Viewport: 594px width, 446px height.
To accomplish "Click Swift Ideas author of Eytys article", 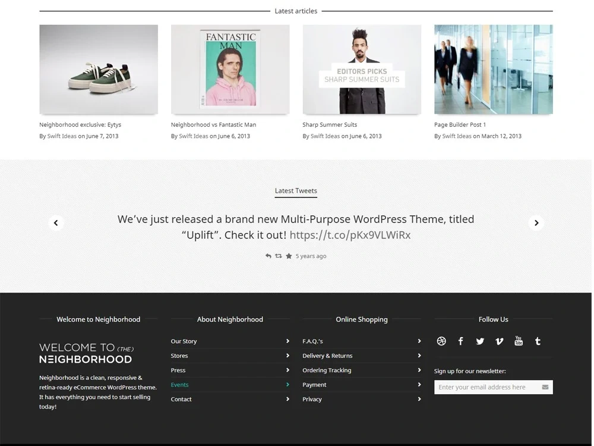I will [x=62, y=136].
